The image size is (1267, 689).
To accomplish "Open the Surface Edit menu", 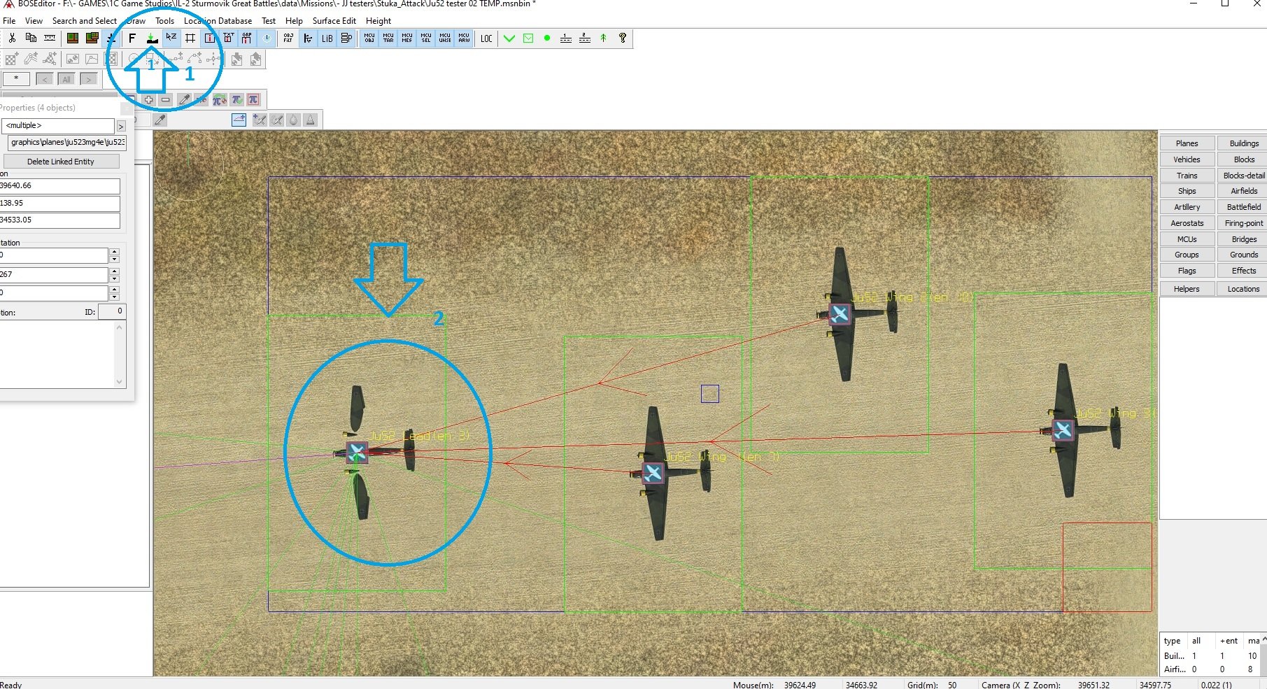I will (x=334, y=21).
